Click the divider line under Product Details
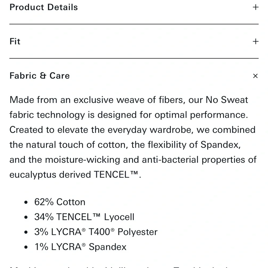 point(134,24)
